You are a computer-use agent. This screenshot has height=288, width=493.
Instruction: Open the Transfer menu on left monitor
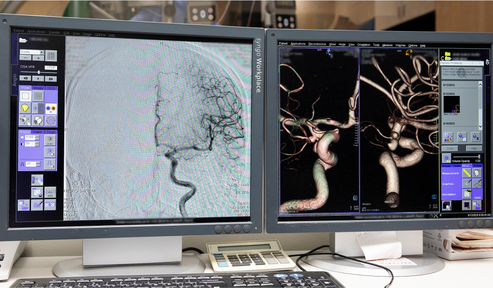point(54,33)
